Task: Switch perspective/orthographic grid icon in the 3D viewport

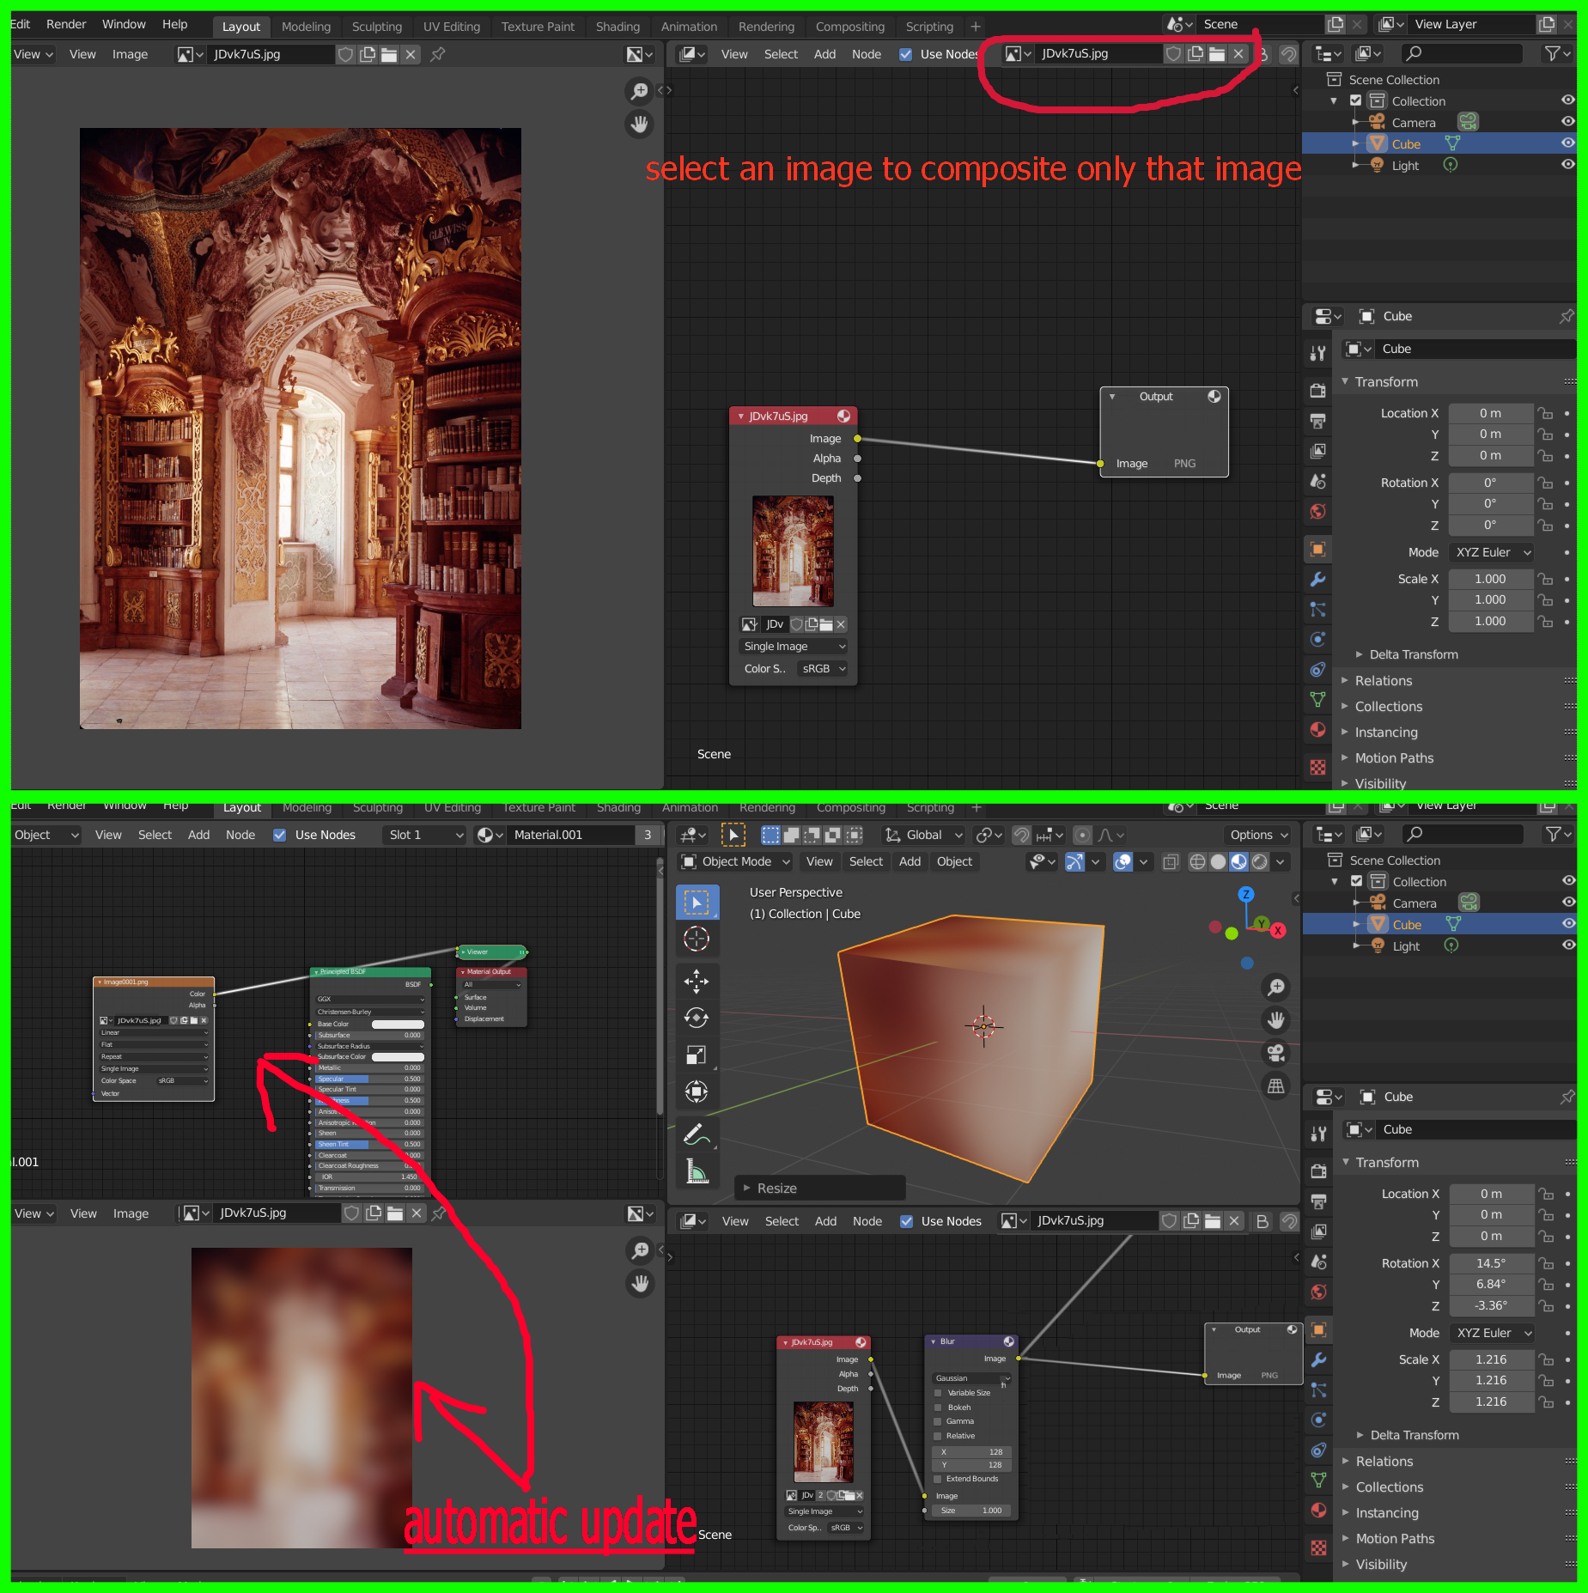Action: [1276, 1086]
